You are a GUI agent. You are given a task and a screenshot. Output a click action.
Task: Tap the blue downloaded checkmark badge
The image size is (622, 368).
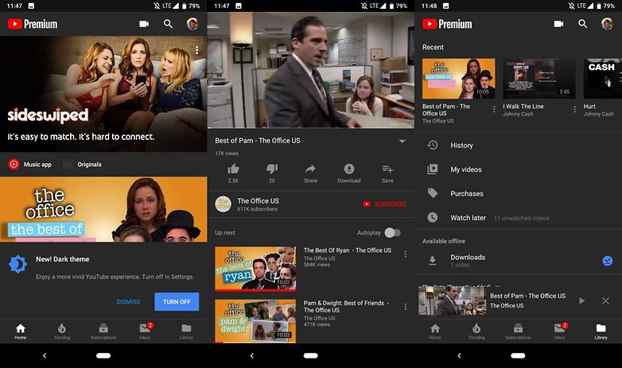click(x=608, y=261)
